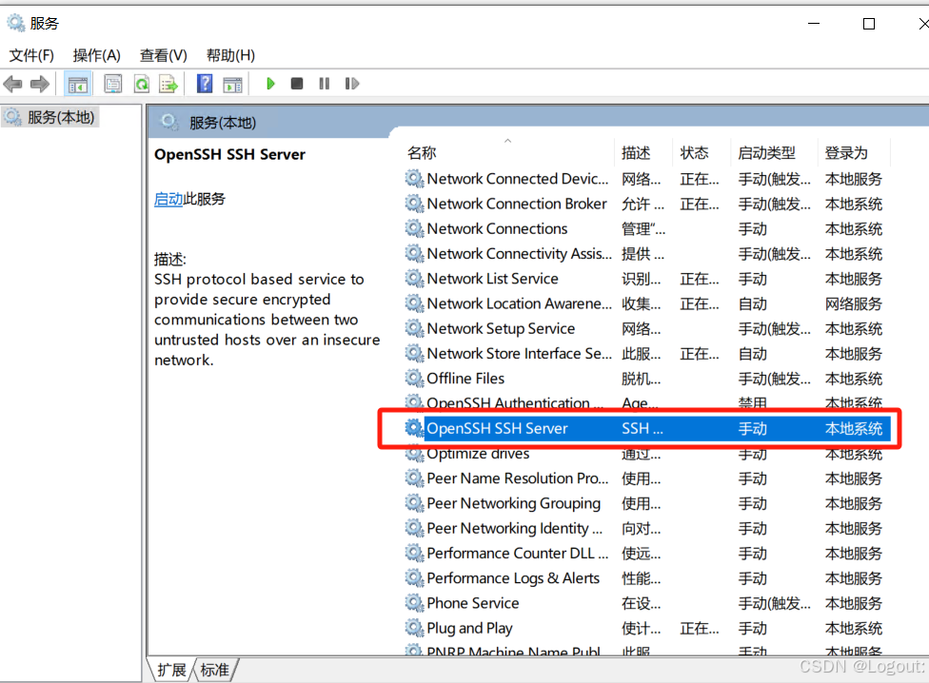Viewport: 929px width, 683px height.
Task: Click gear icon beside Offline Files
Action: 414,379
